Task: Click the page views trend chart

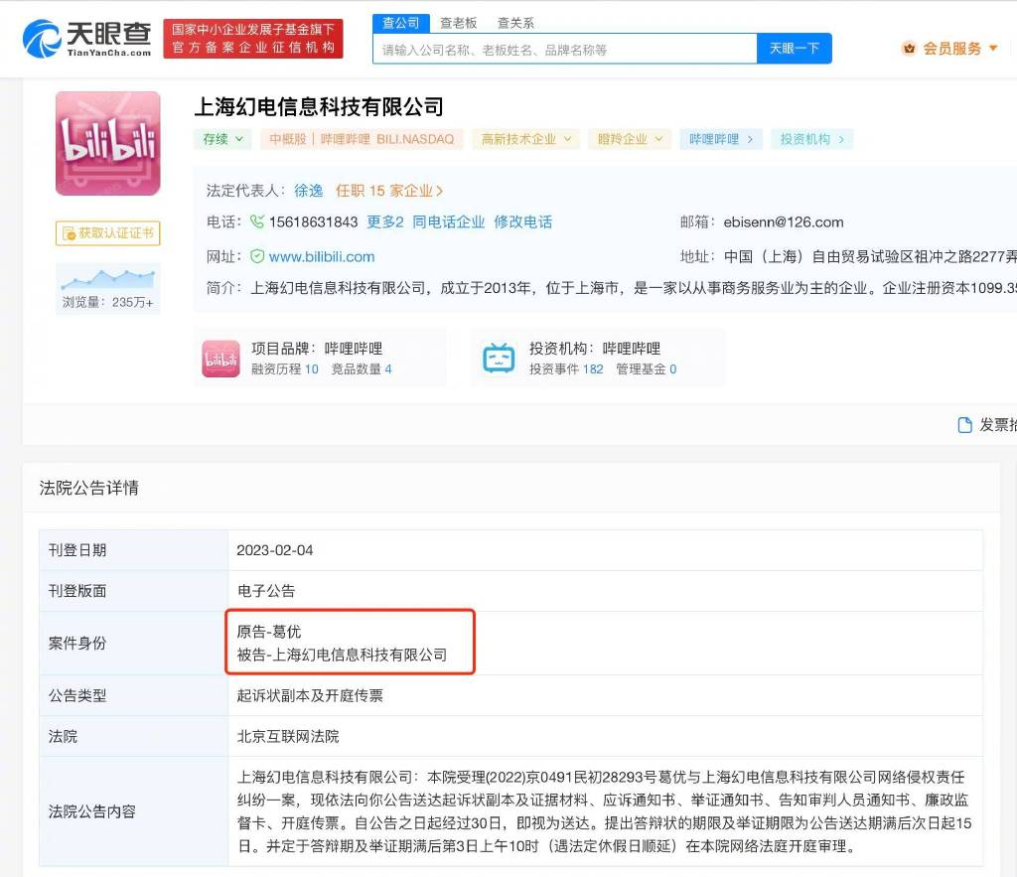Action: 107,279
